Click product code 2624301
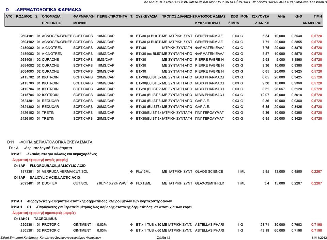 coord(27,101)
